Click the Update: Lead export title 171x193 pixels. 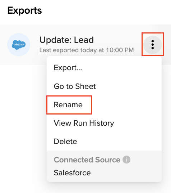(66, 40)
